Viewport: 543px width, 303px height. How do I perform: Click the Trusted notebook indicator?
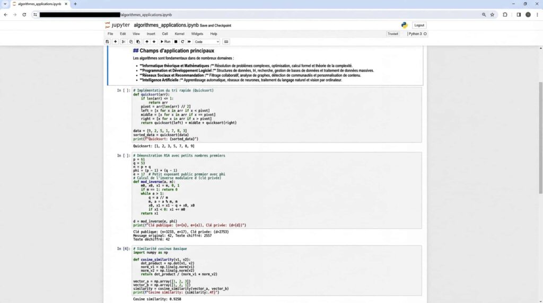(393, 34)
